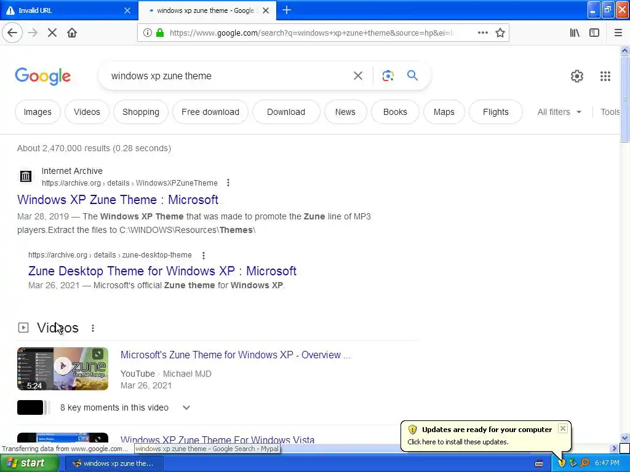This screenshot has height=472, width=630.
Task: Switch to the Invalid URL tab
Action: pyautogui.click(x=68, y=10)
